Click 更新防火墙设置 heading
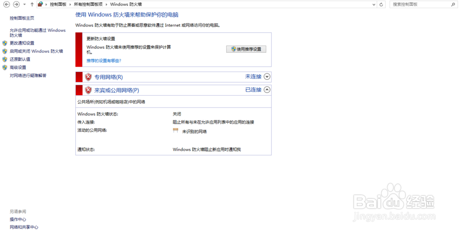This screenshot has height=232, width=460. 101,39
